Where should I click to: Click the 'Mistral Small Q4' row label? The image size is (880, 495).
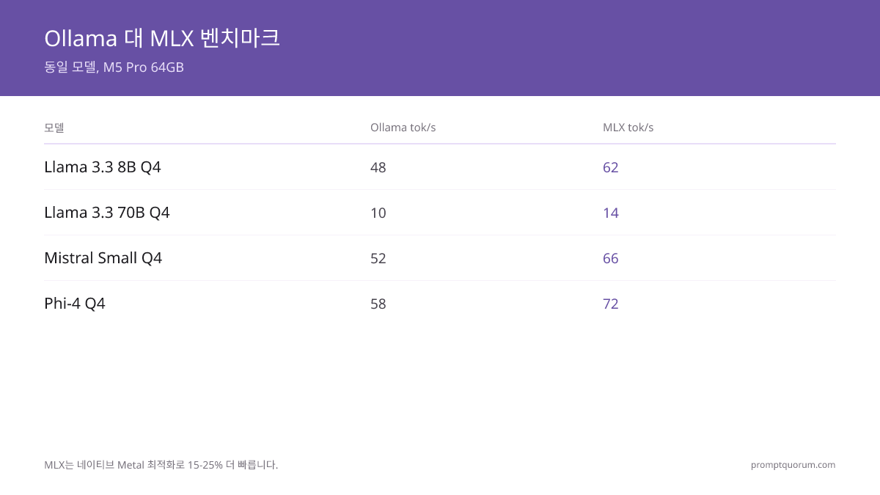(x=103, y=258)
